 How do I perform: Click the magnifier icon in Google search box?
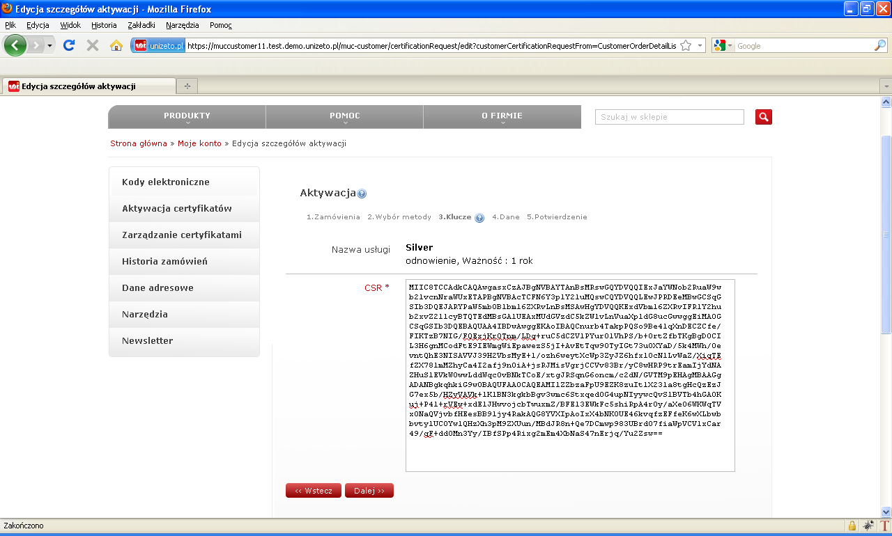879,45
